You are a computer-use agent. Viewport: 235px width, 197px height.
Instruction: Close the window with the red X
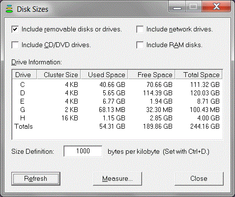216,7
